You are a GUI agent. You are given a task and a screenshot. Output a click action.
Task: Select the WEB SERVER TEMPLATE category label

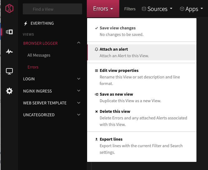(x=45, y=103)
